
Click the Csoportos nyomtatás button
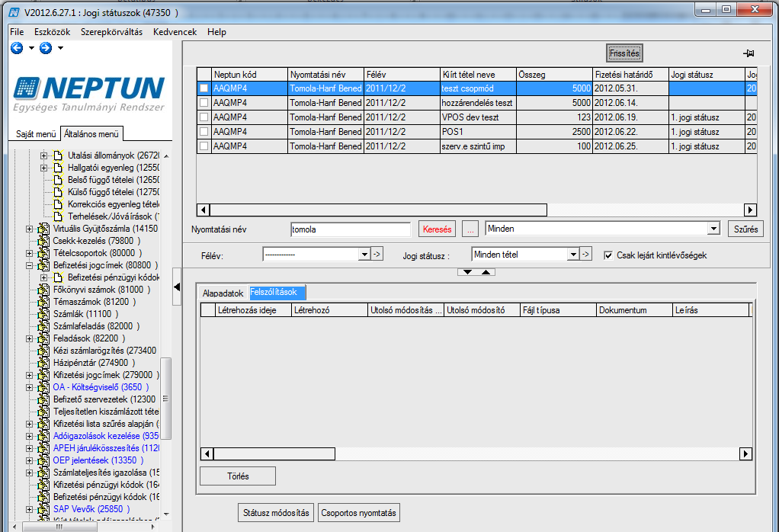[x=359, y=513]
